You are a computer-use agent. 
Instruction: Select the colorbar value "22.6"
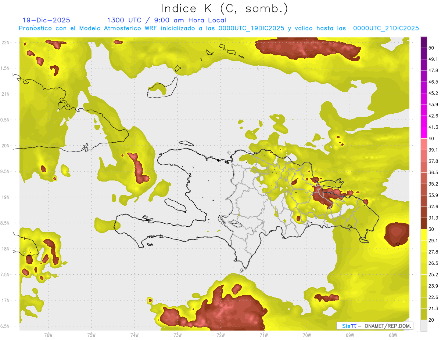[x=433, y=297]
